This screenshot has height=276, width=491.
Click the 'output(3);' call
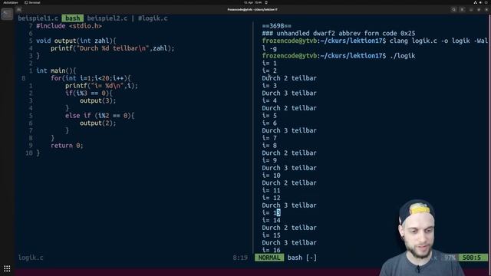click(98, 100)
